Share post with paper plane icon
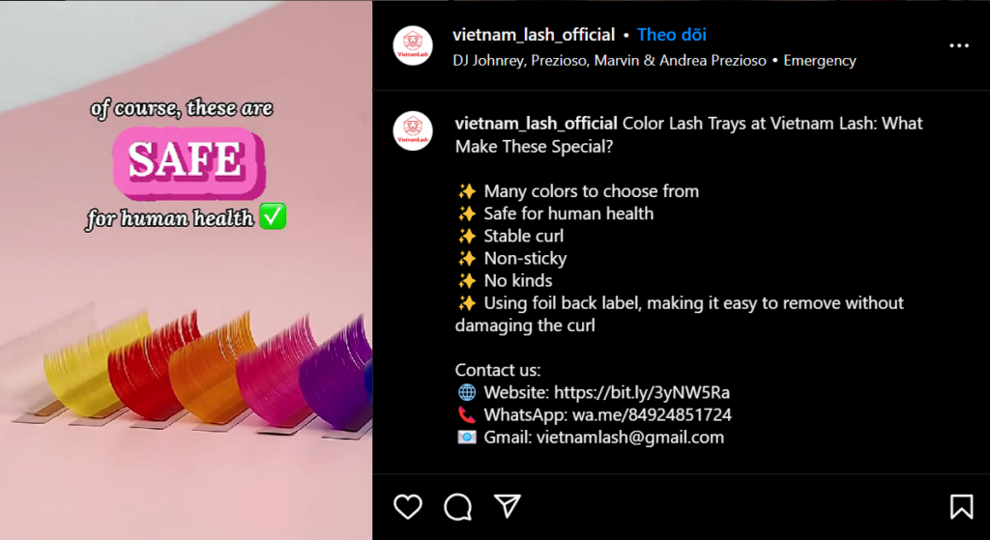The height and width of the screenshot is (540, 990). 508,506
